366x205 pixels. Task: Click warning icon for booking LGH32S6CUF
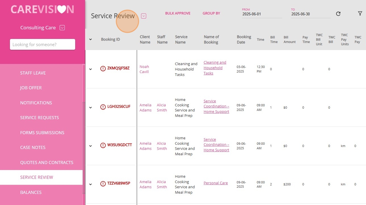103,107
